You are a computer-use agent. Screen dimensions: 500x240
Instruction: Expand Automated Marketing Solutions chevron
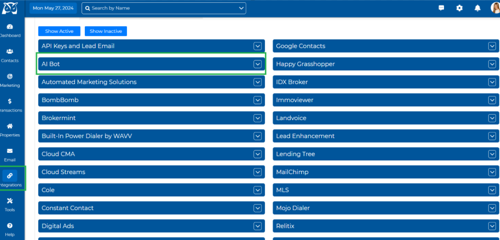pos(258,82)
